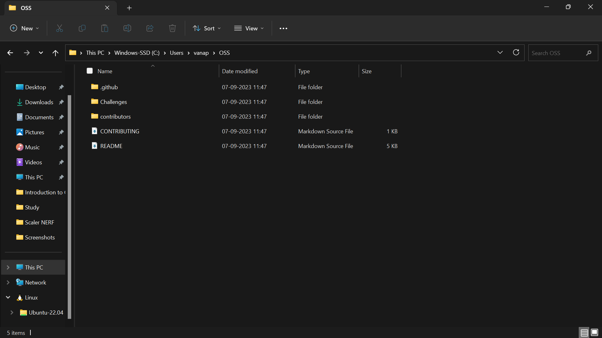This screenshot has width=602, height=338.
Task: Click the Search OSS field
Action: pyautogui.click(x=557, y=53)
